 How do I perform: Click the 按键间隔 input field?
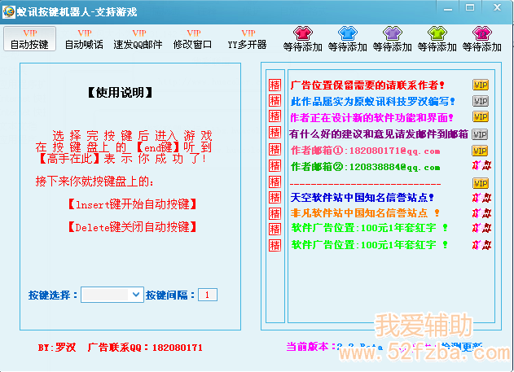pos(208,295)
